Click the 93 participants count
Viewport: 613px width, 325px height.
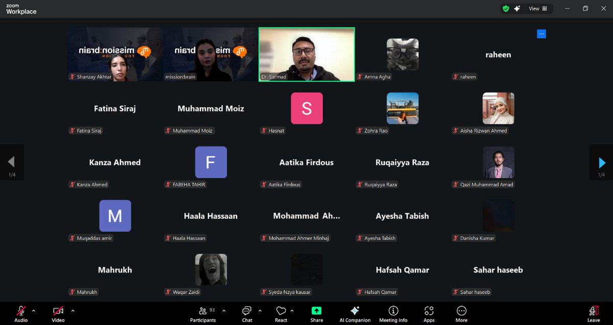pyautogui.click(x=212, y=310)
